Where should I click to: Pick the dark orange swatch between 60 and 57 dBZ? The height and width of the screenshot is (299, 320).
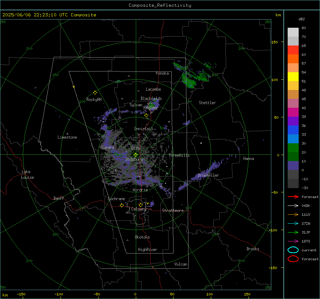point(293,59)
